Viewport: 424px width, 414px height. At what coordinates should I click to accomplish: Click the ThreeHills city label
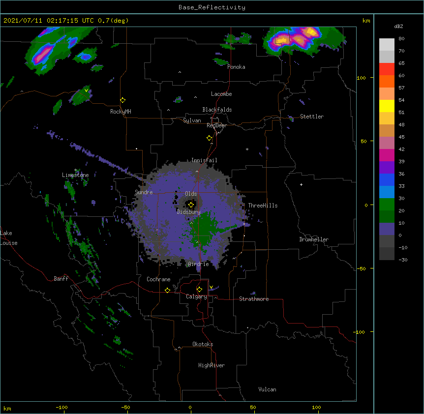[263, 206]
